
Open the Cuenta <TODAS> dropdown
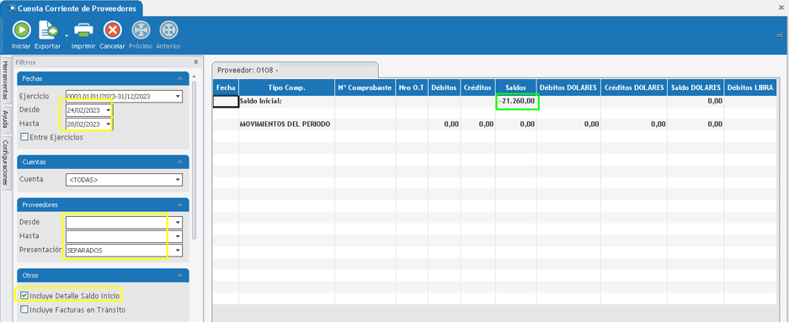(x=178, y=180)
